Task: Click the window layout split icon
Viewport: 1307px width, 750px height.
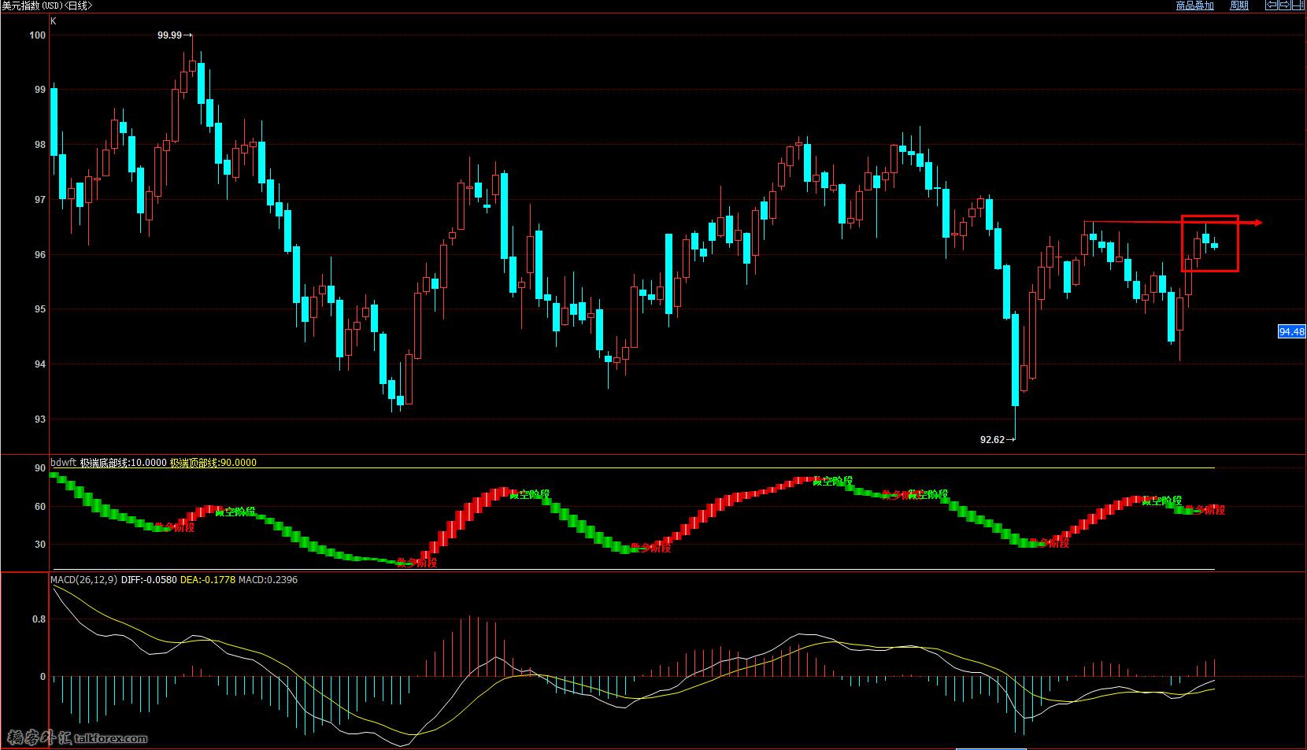Action: pos(1298,5)
